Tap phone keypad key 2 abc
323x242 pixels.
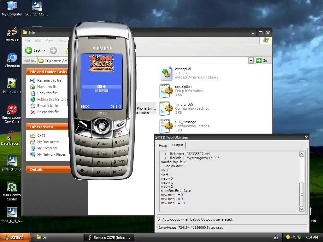[102, 144]
